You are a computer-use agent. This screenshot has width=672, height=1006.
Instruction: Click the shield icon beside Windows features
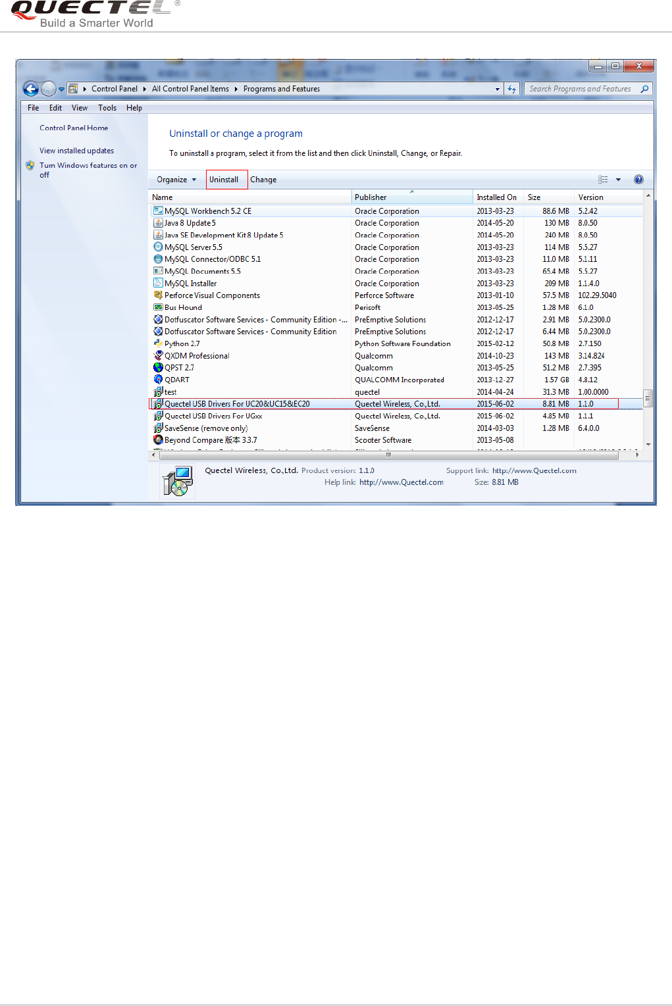coord(30,166)
